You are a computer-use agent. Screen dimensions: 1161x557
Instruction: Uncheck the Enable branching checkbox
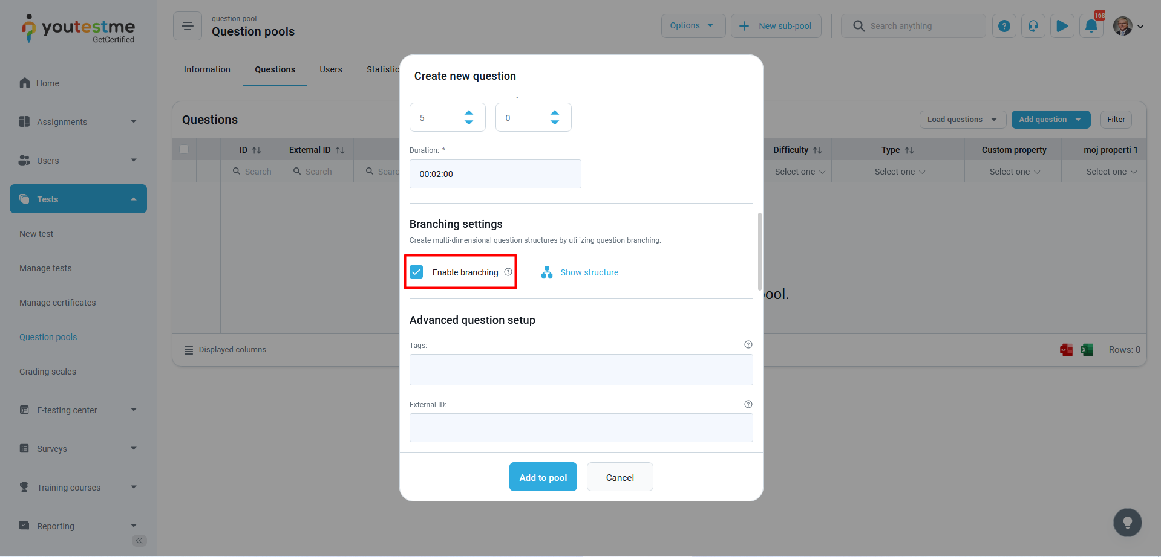417,272
